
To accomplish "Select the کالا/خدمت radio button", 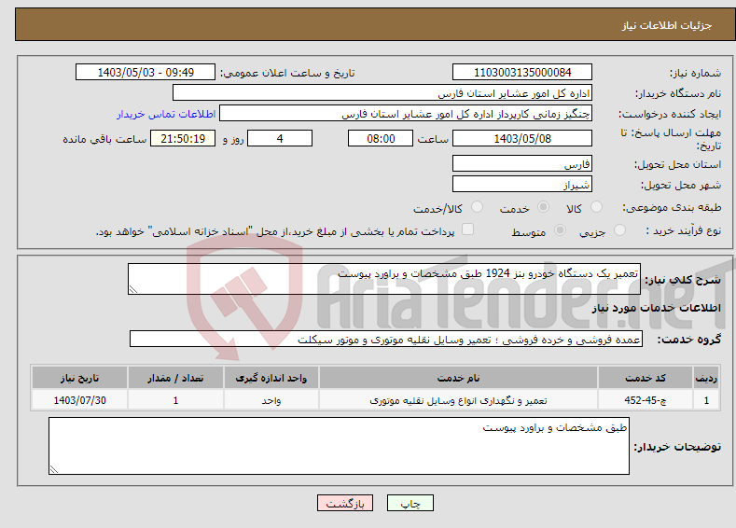I will (x=477, y=207).
